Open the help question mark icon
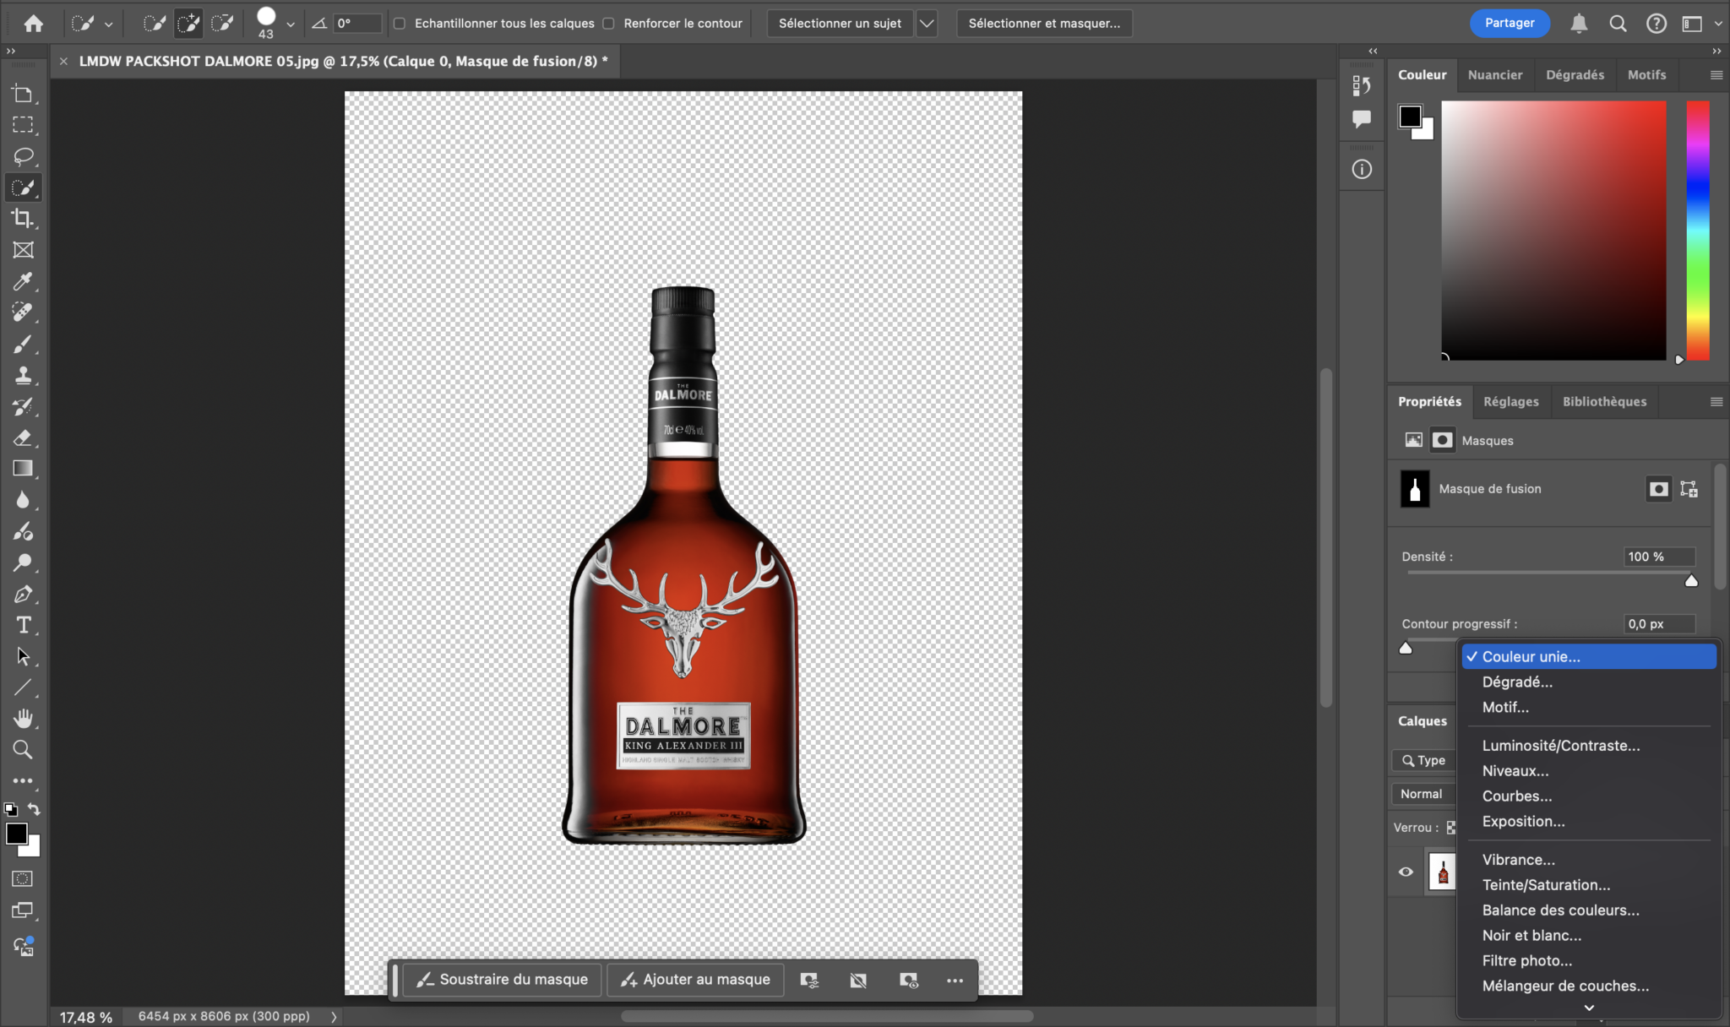This screenshot has width=1730, height=1027. pyautogui.click(x=1657, y=24)
